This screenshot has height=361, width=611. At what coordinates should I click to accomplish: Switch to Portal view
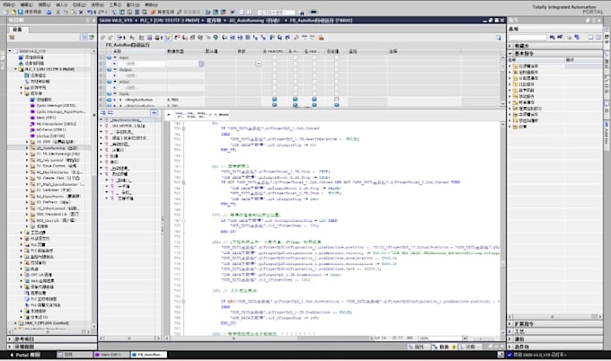pyautogui.click(x=26, y=355)
